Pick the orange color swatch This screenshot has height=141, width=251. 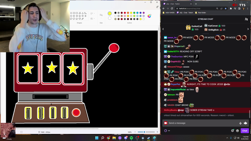tap(128, 13)
